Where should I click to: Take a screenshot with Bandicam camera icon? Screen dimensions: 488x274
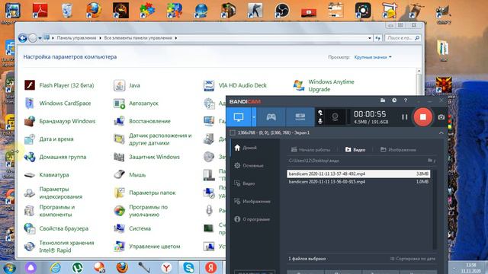click(x=441, y=117)
